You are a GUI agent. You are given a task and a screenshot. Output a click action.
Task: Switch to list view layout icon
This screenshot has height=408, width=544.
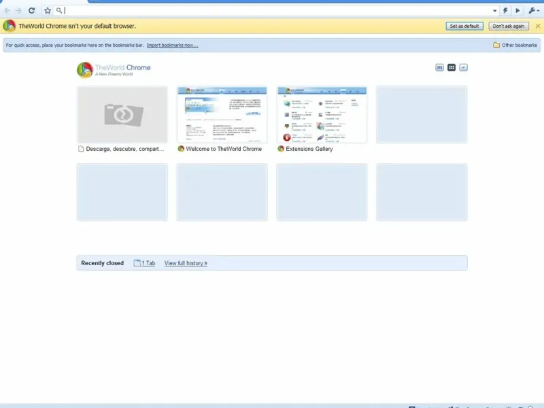(439, 67)
